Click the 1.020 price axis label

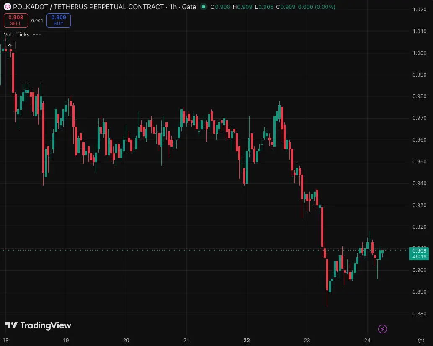pos(420,10)
